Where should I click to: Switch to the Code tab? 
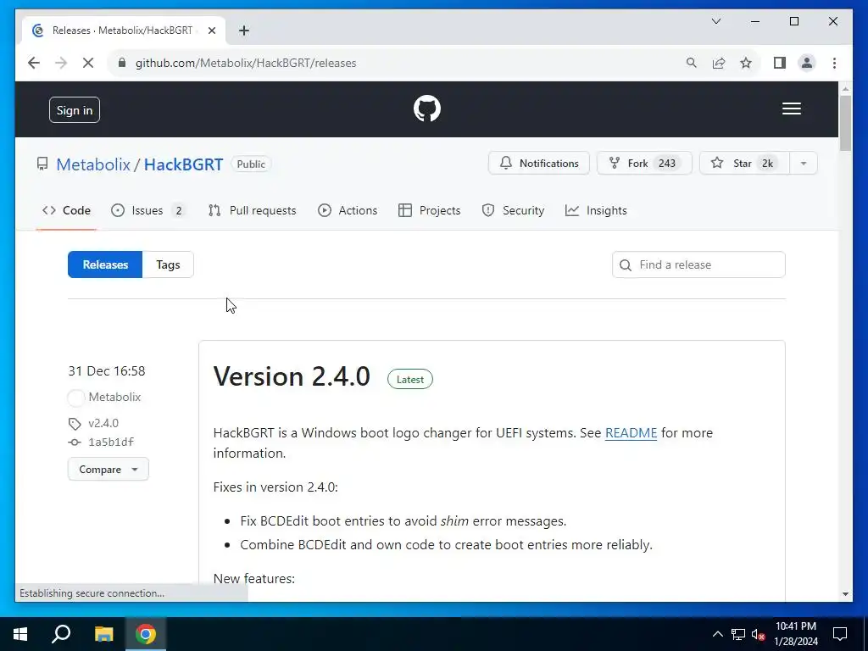coord(66,210)
